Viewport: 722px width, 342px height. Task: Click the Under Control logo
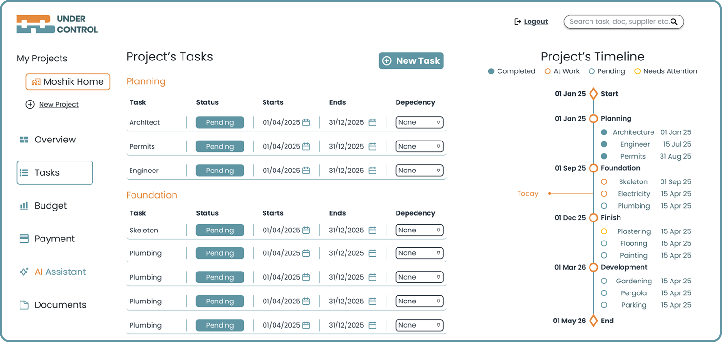click(x=57, y=24)
